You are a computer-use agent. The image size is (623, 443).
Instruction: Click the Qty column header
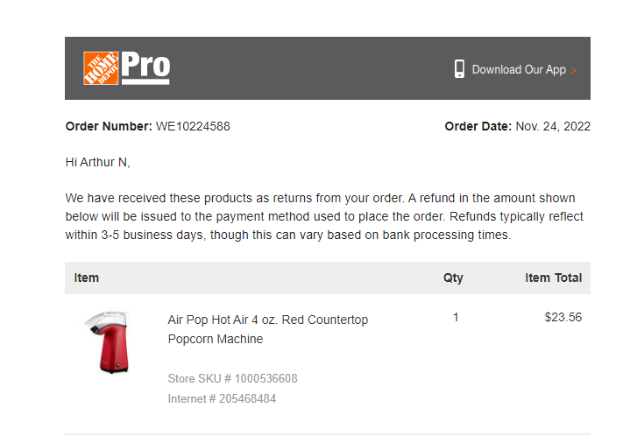tap(453, 278)
